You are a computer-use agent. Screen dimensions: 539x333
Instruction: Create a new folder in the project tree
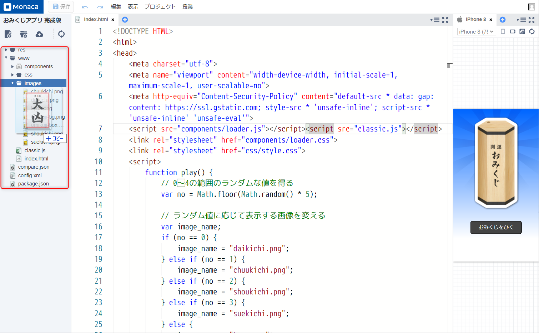click(24, 34)
